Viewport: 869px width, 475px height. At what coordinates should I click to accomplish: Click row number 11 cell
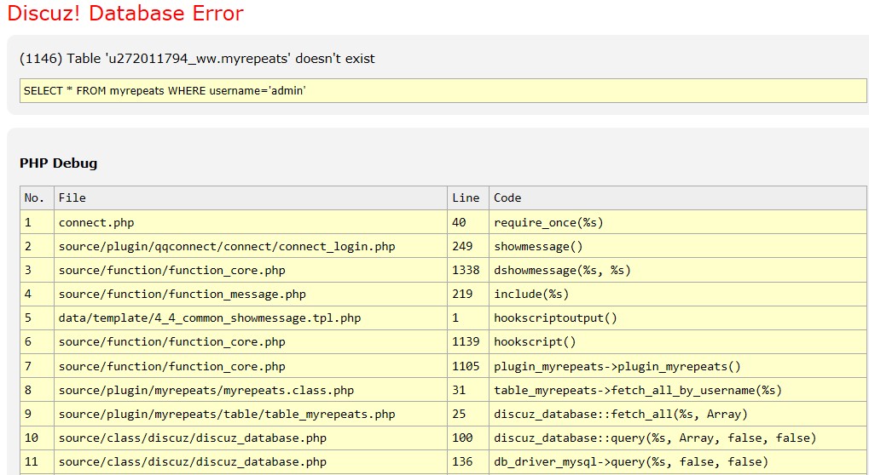38,461
